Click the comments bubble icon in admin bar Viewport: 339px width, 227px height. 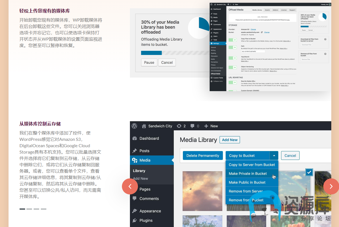click(x=193, y=126)
